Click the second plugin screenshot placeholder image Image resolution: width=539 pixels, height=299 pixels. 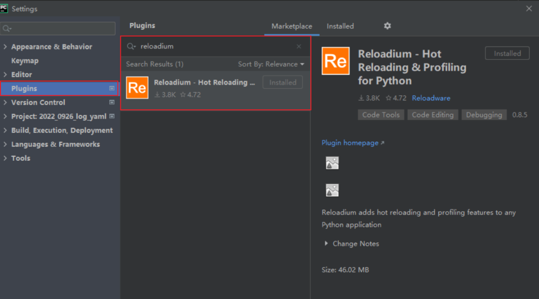(x=332, y=190)
